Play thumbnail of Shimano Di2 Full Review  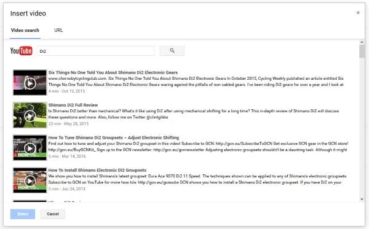click(30, 115)
